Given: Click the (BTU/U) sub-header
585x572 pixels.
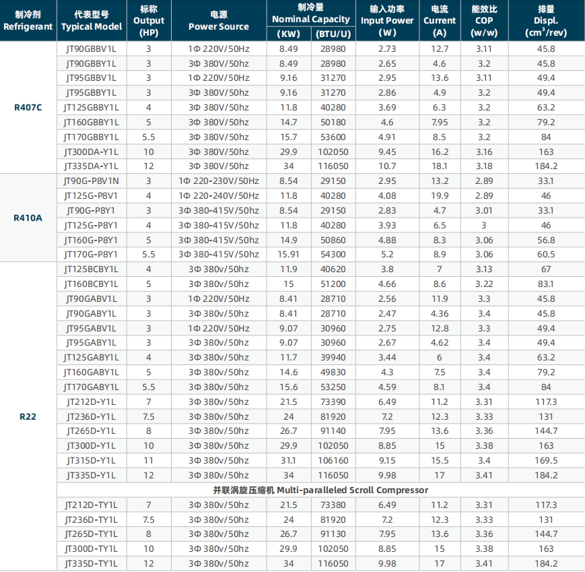Looking at the screenshot, I should [x=333, y=34].
